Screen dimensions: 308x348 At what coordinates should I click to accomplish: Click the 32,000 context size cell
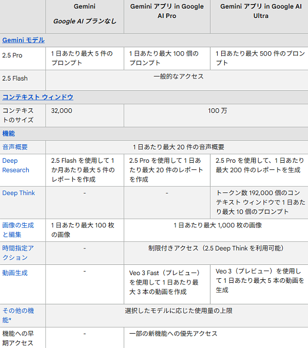(62, 110)
